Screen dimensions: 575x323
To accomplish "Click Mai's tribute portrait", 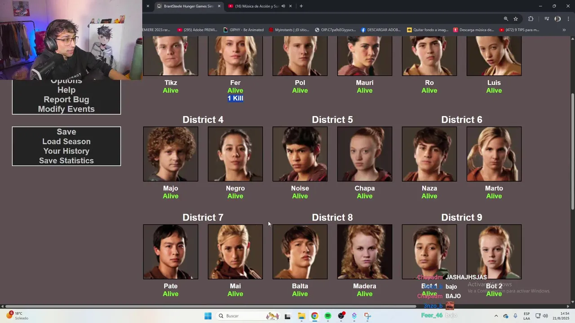I will (x=235, y=252).
